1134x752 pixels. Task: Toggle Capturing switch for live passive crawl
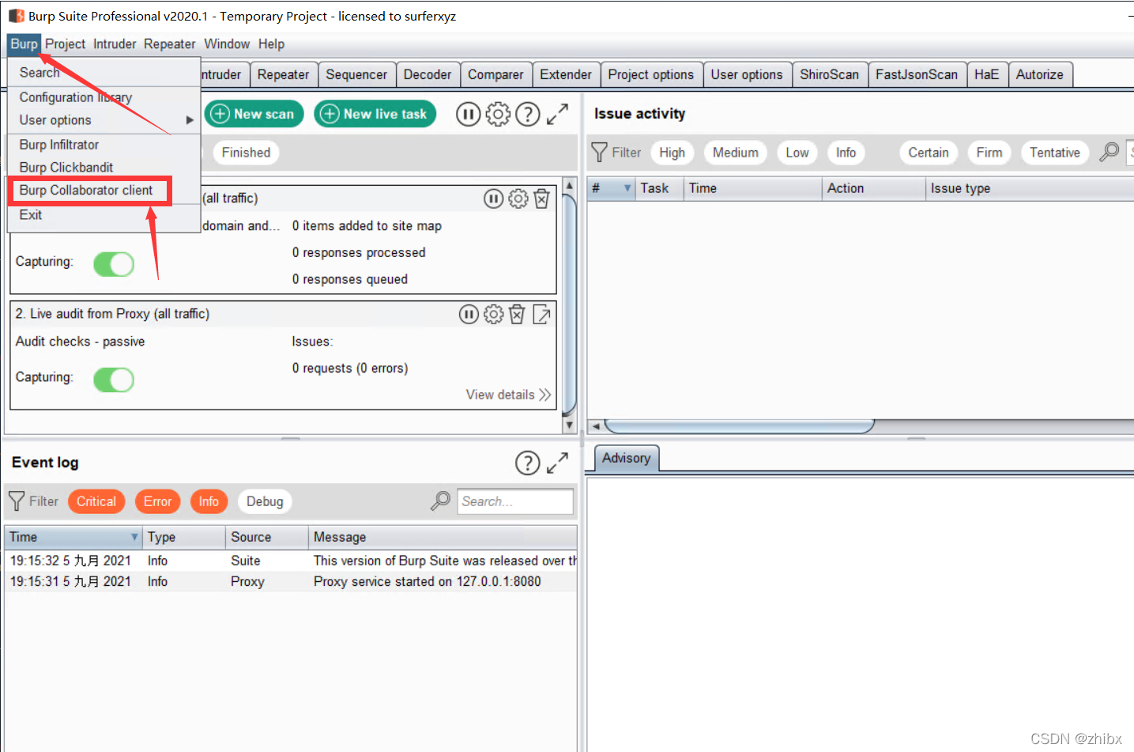click(114, 264)
